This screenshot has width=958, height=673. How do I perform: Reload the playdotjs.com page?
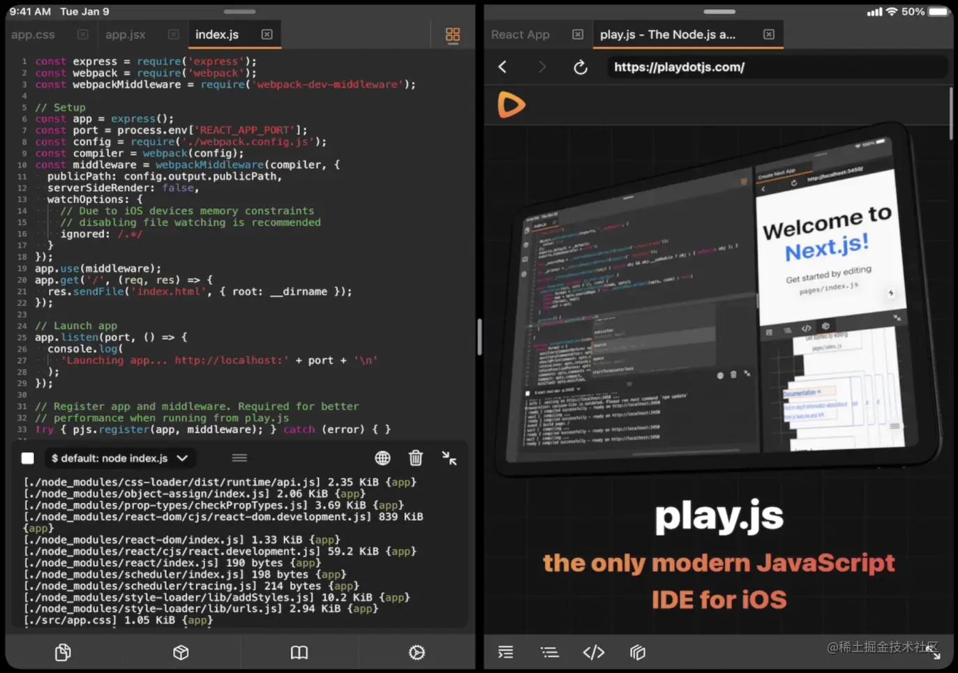(x=581, y=67)
